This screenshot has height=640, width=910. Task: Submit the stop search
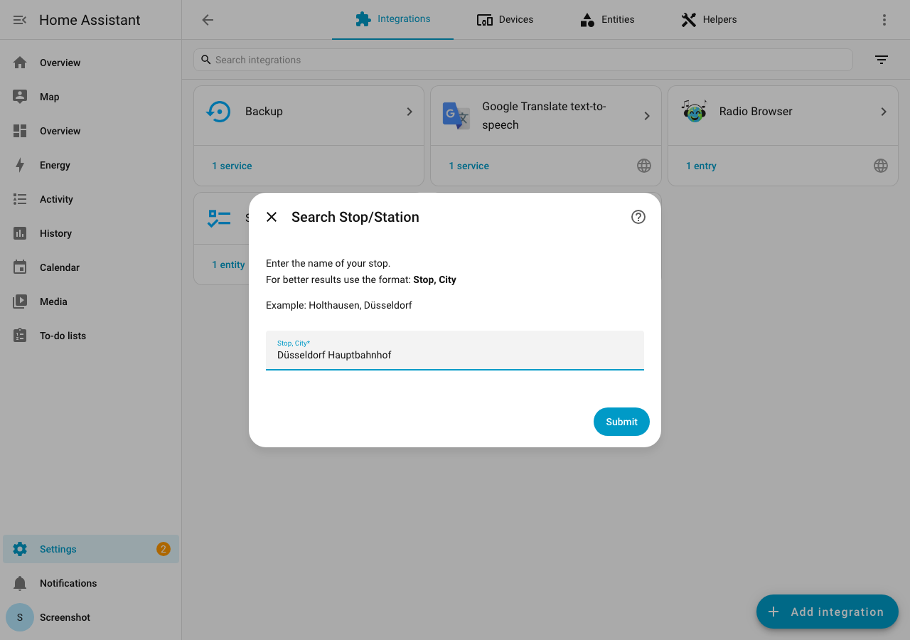621,422
